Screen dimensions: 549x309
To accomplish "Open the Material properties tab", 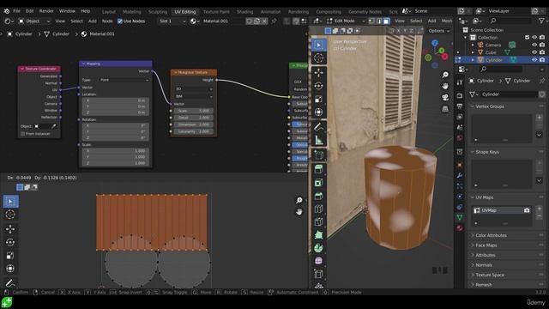I will 460,227.
